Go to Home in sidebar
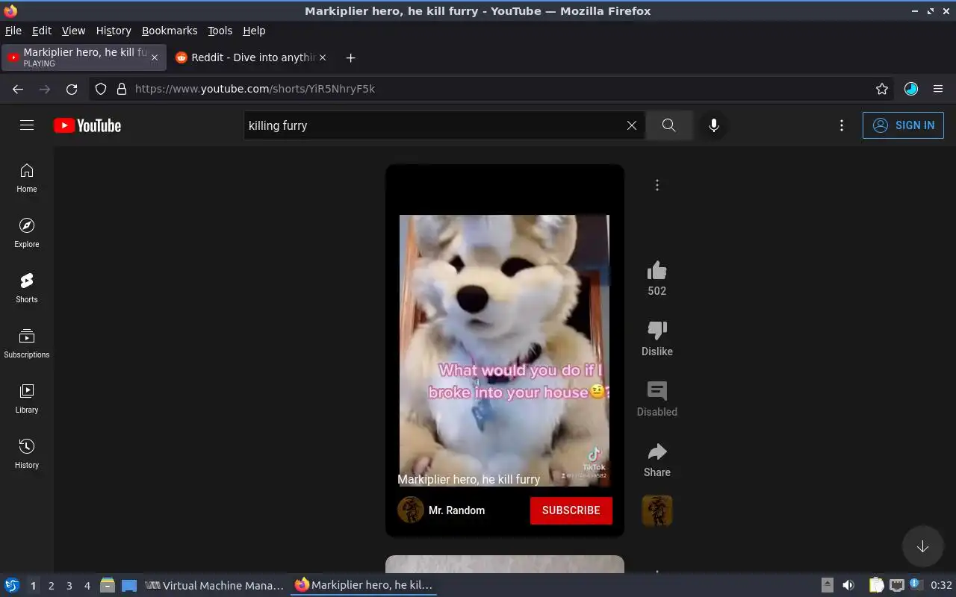The width and height of the screenshot is (956, 597). [x=27, y=178]
